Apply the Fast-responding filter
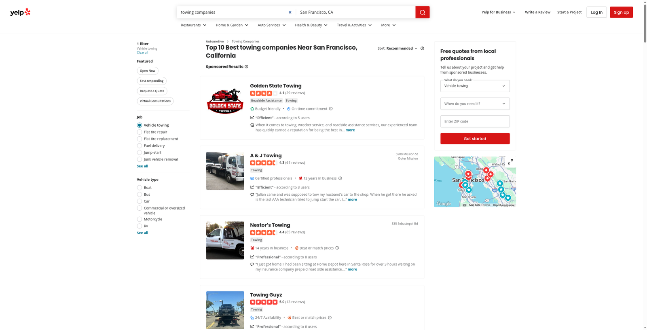Viewport: 647px width, 330px height. [x=152, y=81]
